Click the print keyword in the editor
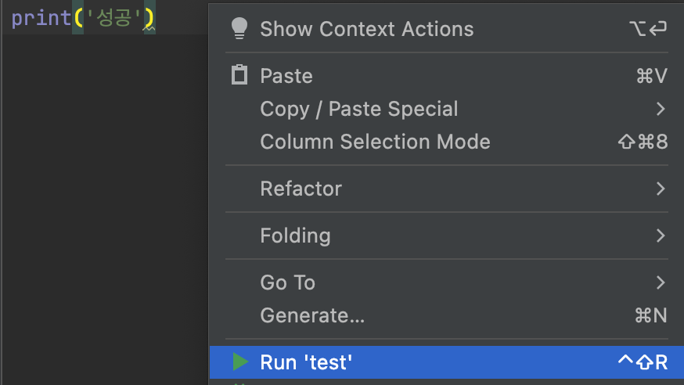Image resolution: width=684 pixels, height=385 pixels. click(41, 18)
